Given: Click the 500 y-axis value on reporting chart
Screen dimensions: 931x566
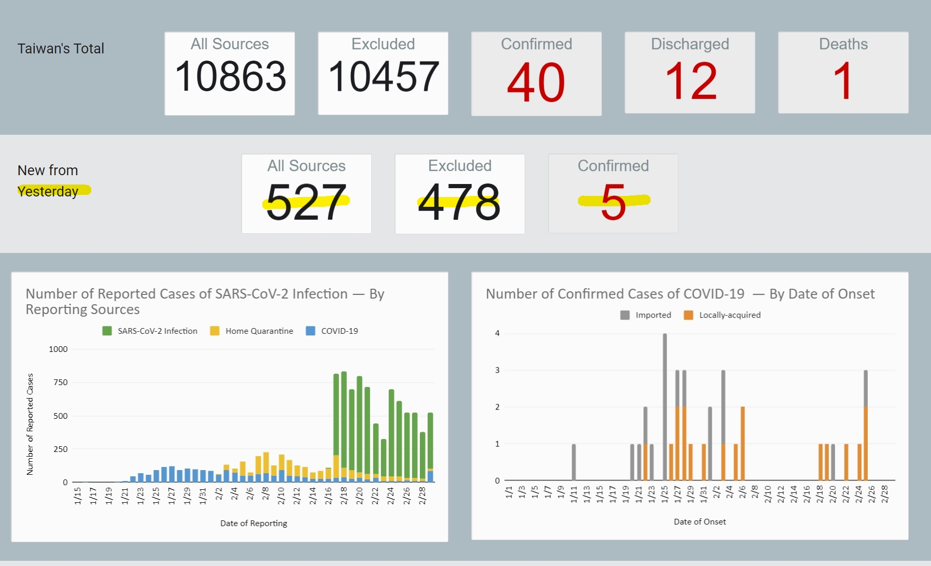Looking at the screenshot, I should [x=60, y=416].
